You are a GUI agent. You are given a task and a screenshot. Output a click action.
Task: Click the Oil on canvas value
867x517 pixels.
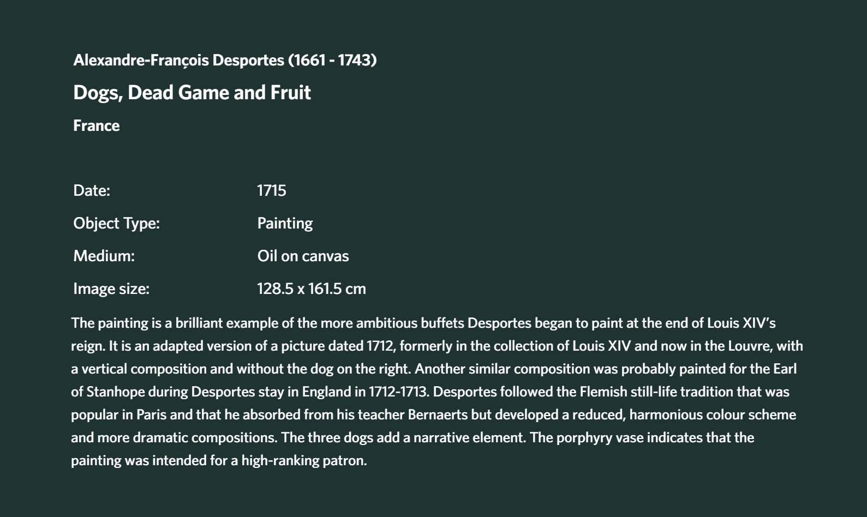coord(303,256)
